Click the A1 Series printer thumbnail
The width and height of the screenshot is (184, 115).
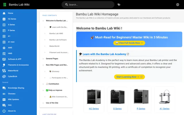point(164,97)
